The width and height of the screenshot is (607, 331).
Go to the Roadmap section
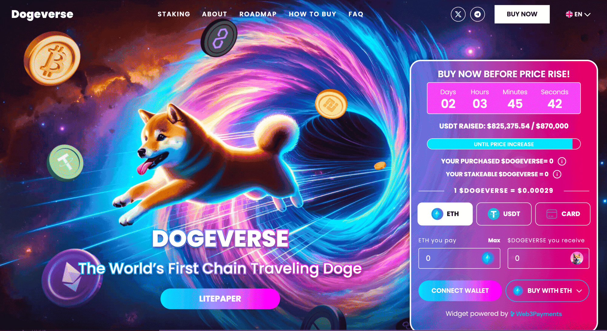tap(258, 14)
